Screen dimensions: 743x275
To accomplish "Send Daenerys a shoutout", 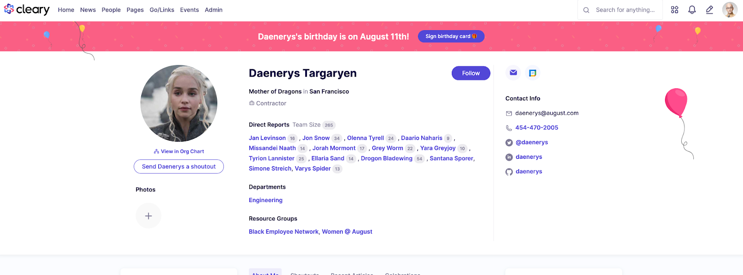I will [179, 166].
